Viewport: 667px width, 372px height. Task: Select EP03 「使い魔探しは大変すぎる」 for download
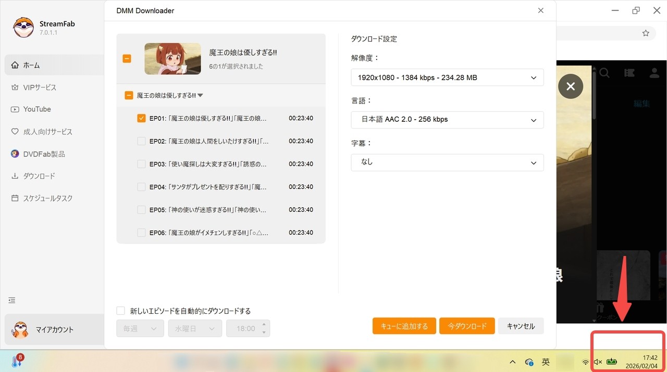pos(141,164)
